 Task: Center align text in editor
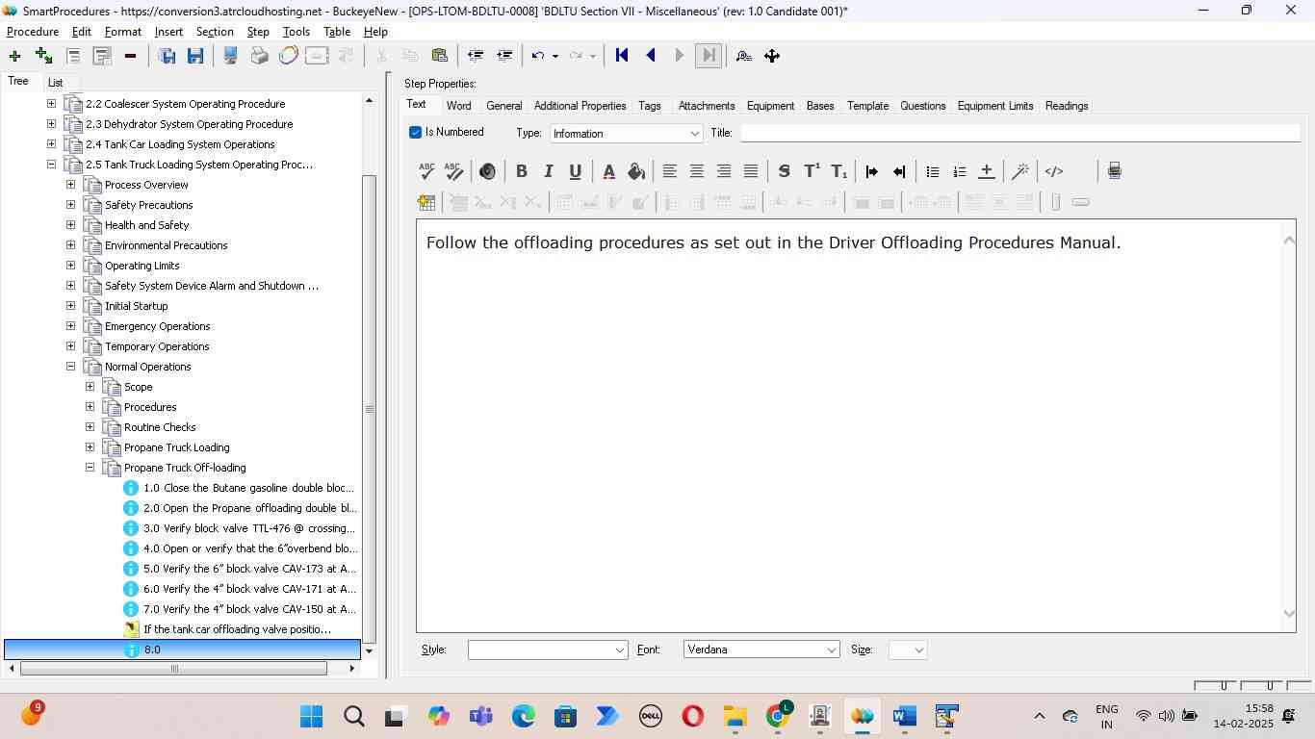pos(697,171)
